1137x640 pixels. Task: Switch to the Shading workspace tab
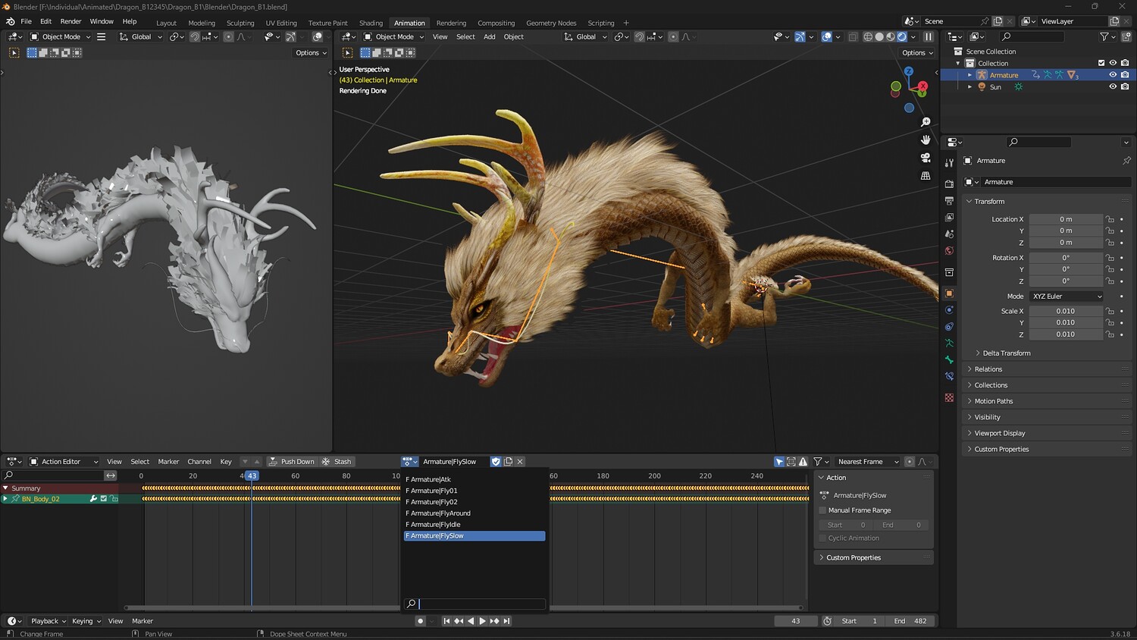pyautogui.click(x=371, y=23)
